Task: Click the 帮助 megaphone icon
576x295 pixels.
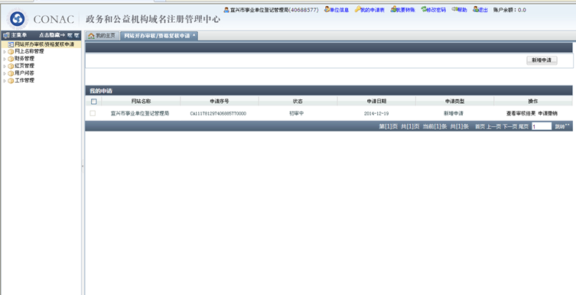Action: click(454, 9)
